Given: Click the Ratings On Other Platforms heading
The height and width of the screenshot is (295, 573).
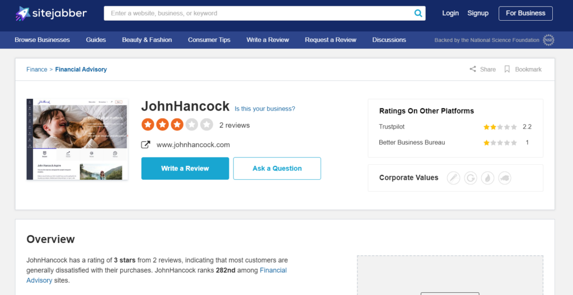Looking at the screenshot, I should coord(426,111).
